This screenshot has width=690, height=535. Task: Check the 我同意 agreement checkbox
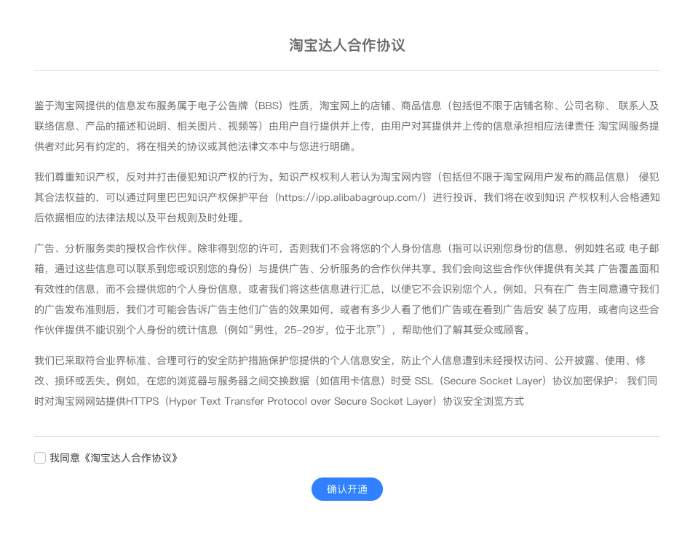point(40,458)
